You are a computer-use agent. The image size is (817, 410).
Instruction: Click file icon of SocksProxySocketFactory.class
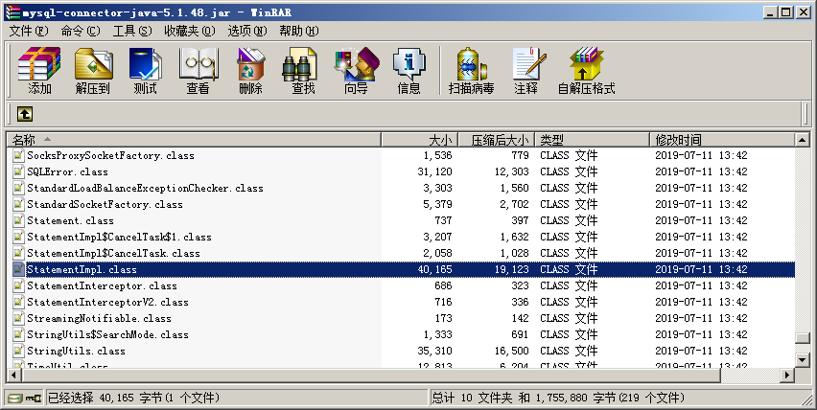tap(18, 155)
